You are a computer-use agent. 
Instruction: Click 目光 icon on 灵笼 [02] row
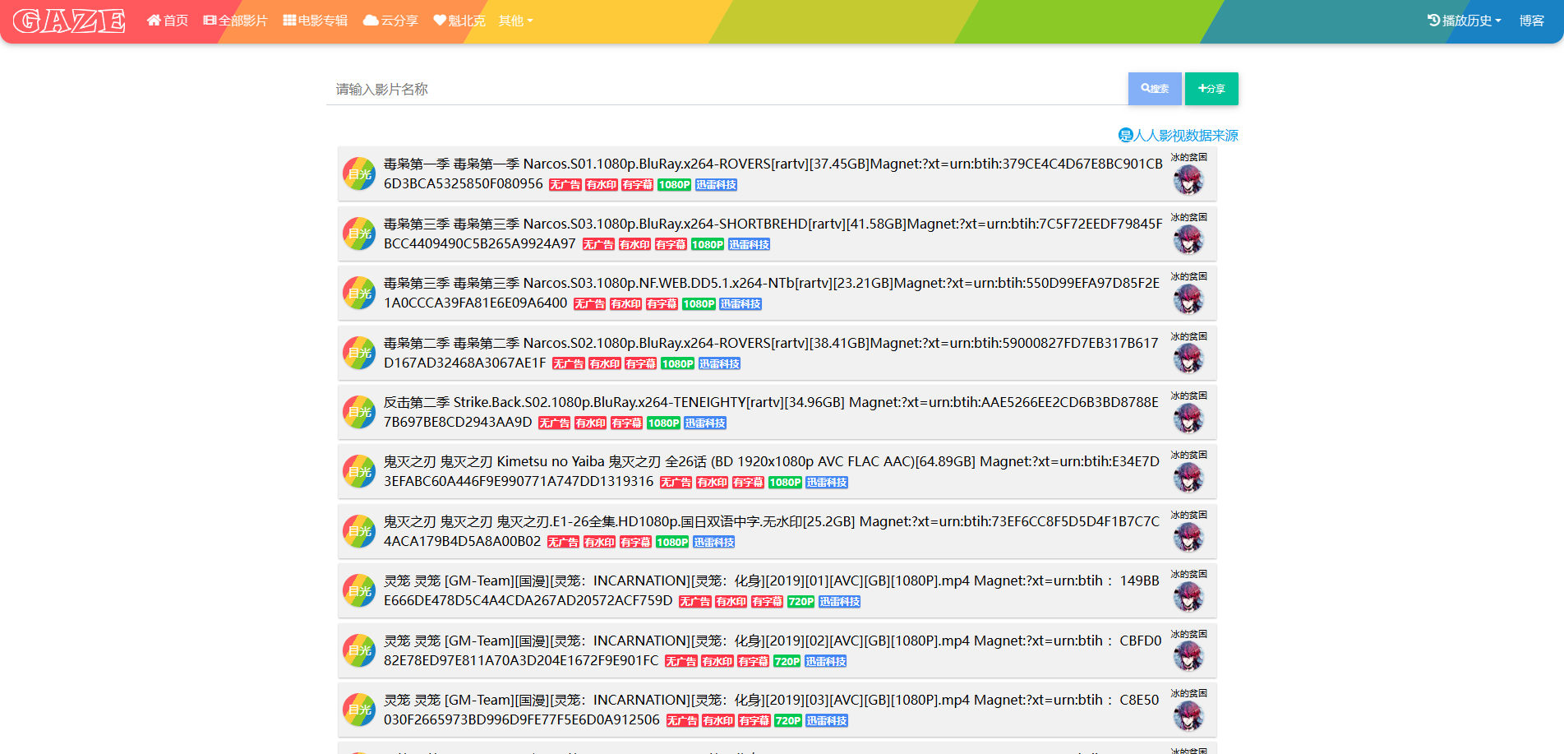pyautogui.click(x=359, y=650)
